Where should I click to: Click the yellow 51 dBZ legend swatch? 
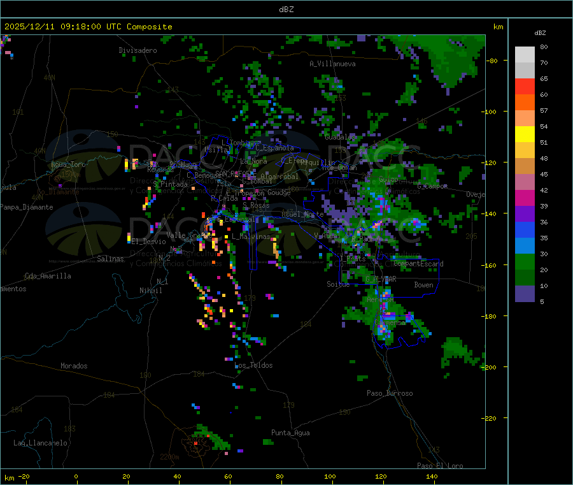[525, 134]
